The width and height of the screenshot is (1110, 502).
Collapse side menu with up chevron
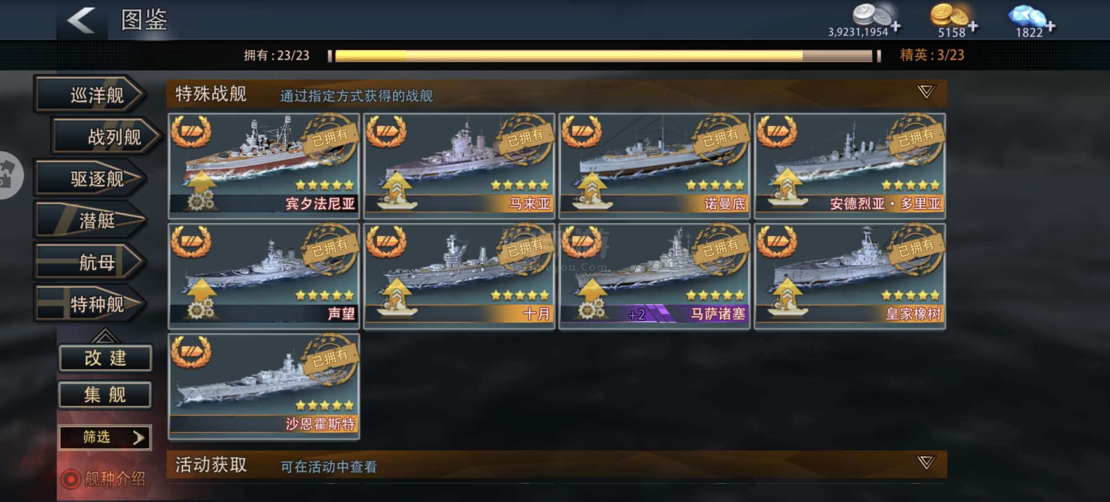105,336
